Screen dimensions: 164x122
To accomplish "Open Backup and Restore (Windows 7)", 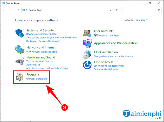I will pyautogui.click(x=43, y=41).
